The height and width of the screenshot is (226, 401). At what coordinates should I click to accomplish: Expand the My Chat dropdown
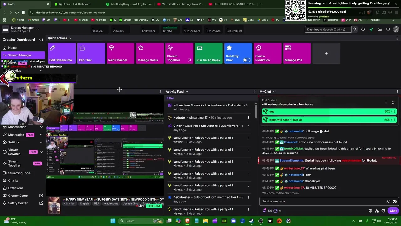click(x=274, y=92)
